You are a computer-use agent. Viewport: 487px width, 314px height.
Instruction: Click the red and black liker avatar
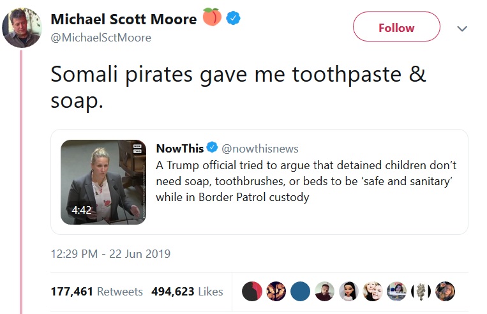[252, 291]
